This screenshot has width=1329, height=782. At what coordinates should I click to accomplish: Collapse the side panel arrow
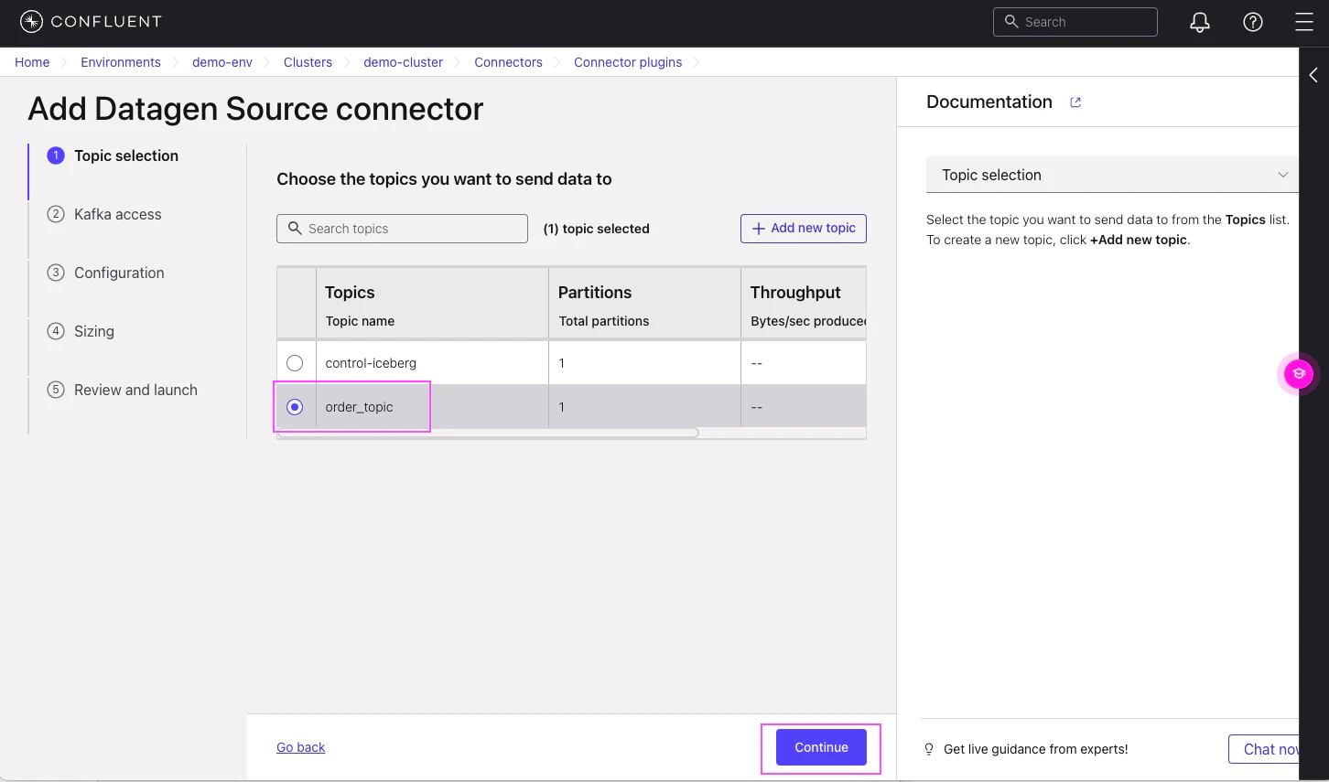click(x=1313, y=75)
